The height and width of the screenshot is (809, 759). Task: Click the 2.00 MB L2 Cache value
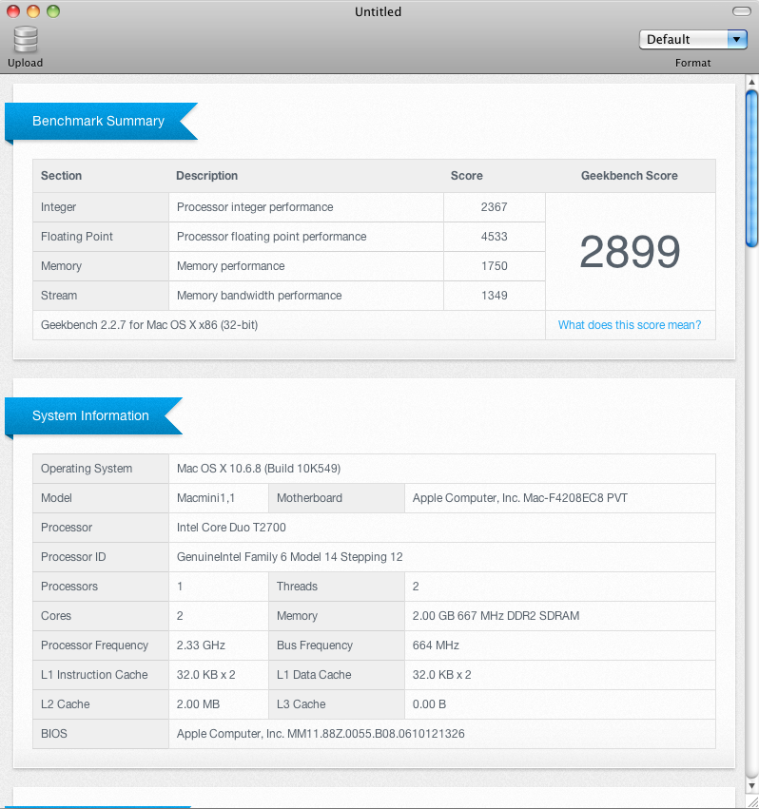[x=198, y=703]
